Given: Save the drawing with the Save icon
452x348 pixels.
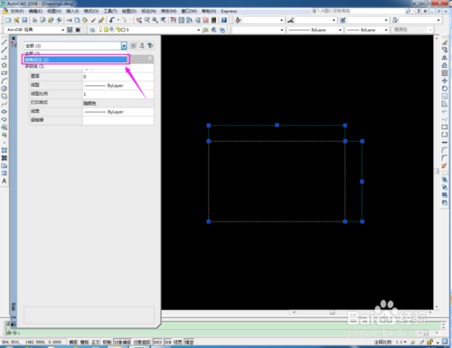Looking at the screenshot, I should pyautogui.click(x=24, y=20).
